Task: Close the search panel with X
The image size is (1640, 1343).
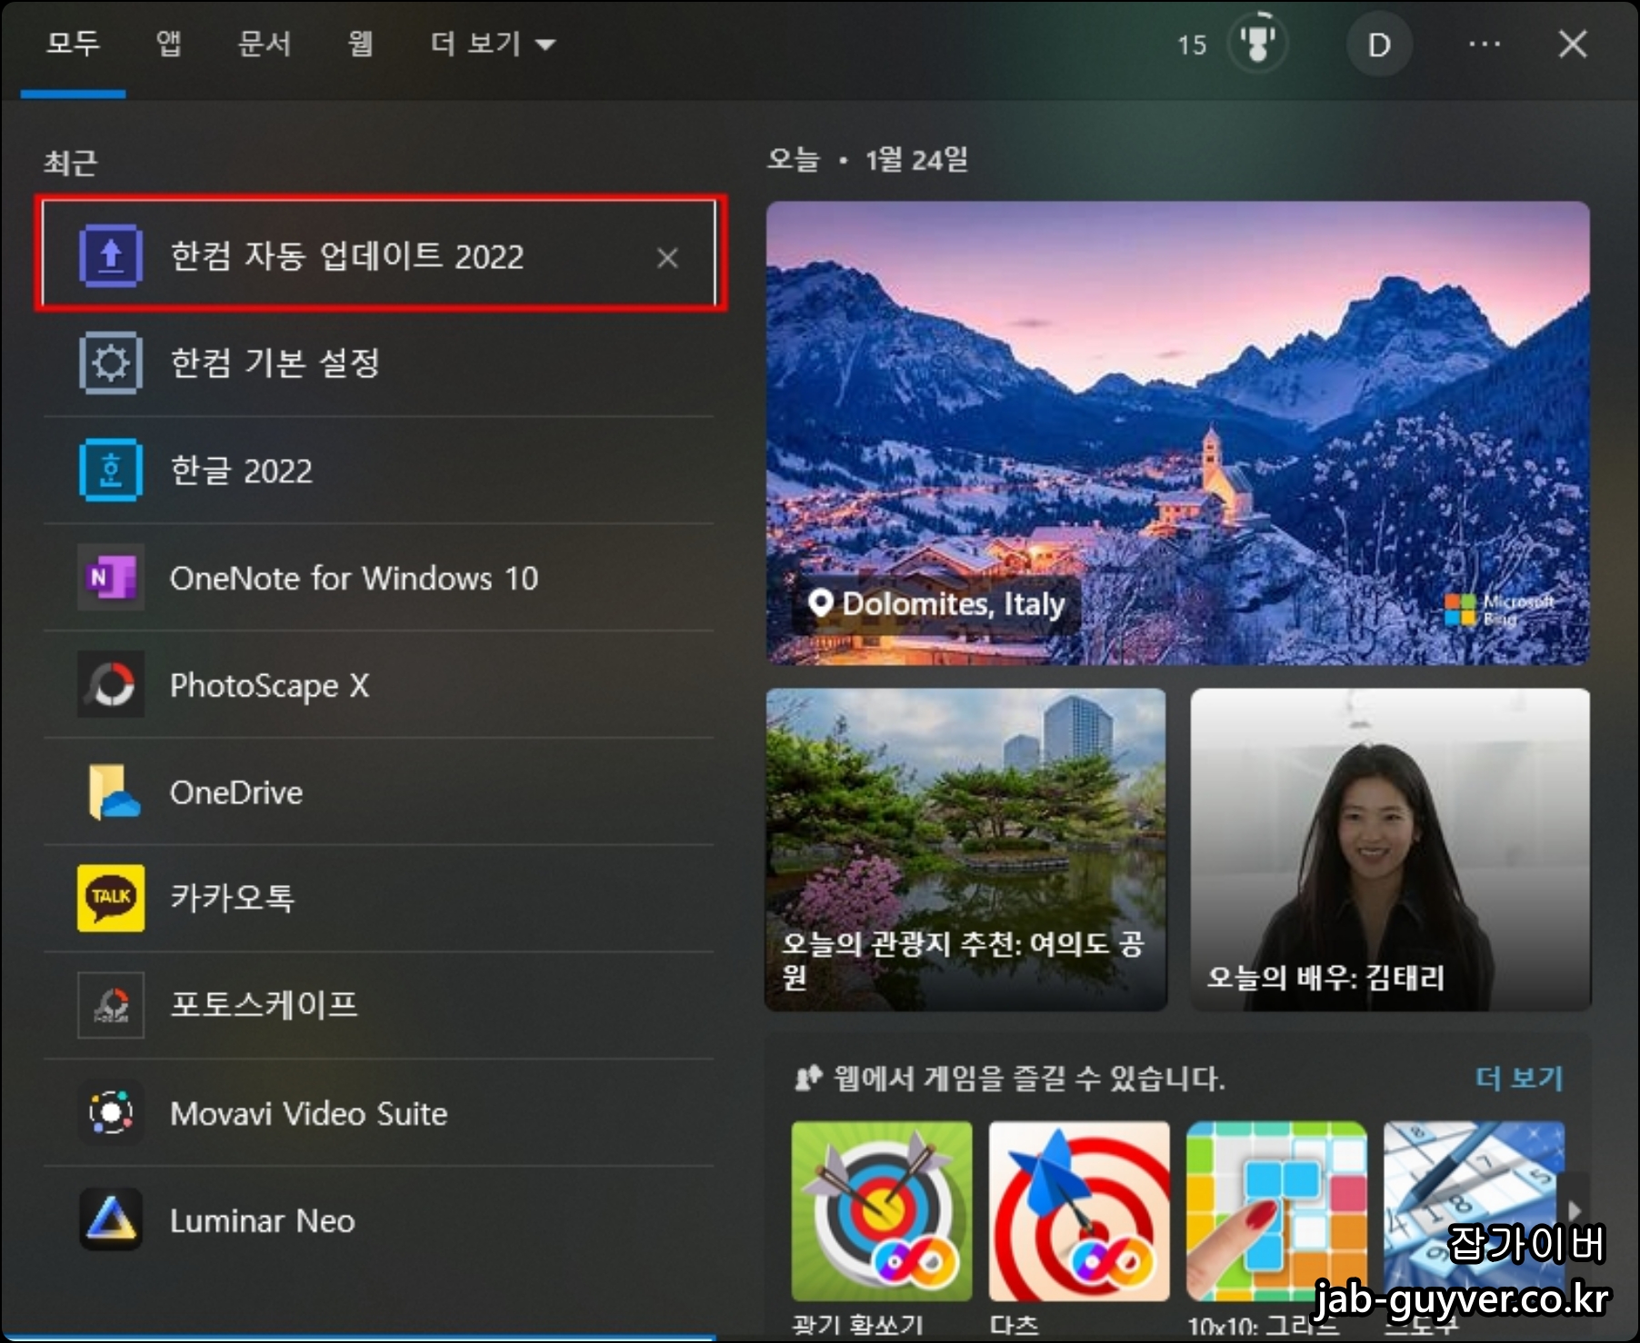Action: [x=1573, y=44]
